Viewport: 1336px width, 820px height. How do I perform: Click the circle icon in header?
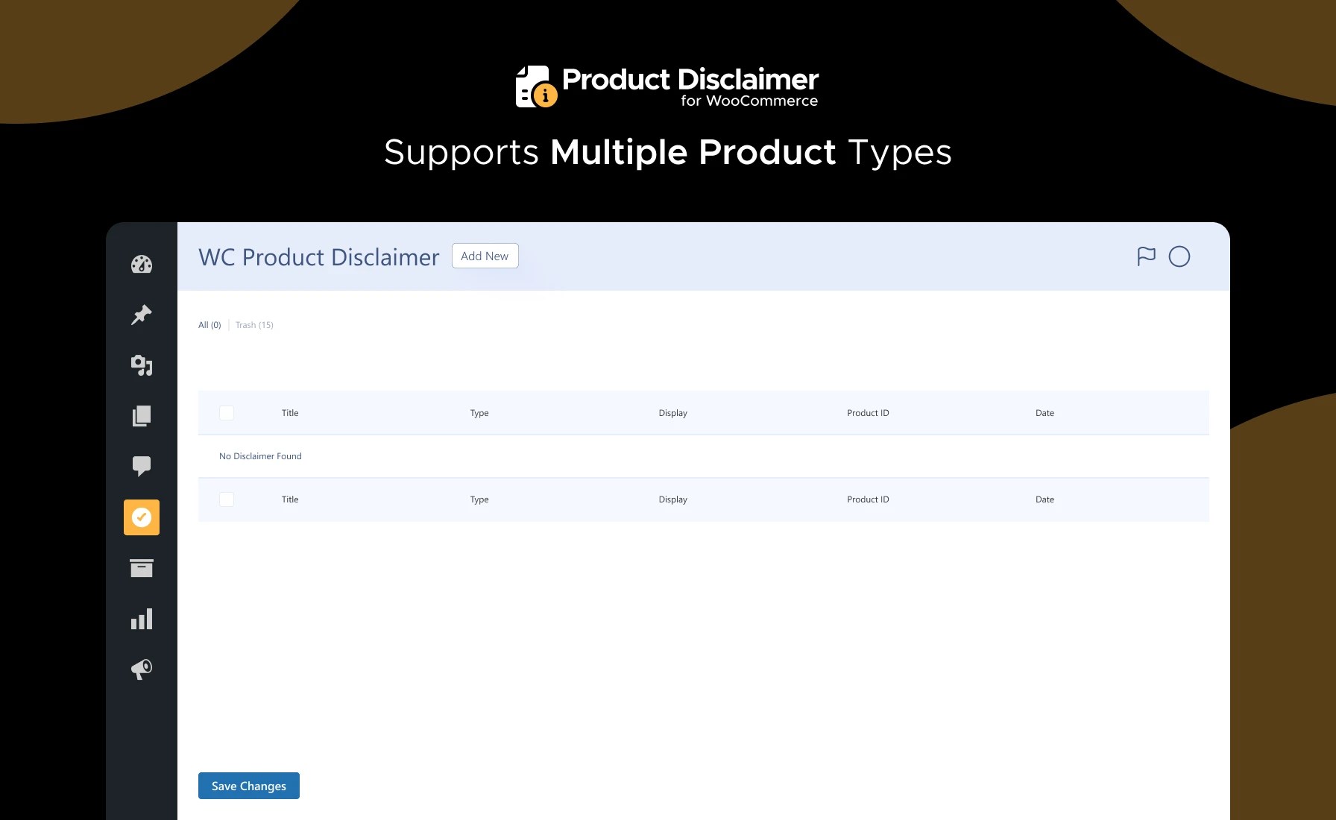(1179, 256)
